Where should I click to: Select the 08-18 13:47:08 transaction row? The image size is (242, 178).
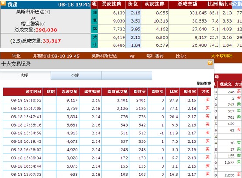click(x=107, y=108)
